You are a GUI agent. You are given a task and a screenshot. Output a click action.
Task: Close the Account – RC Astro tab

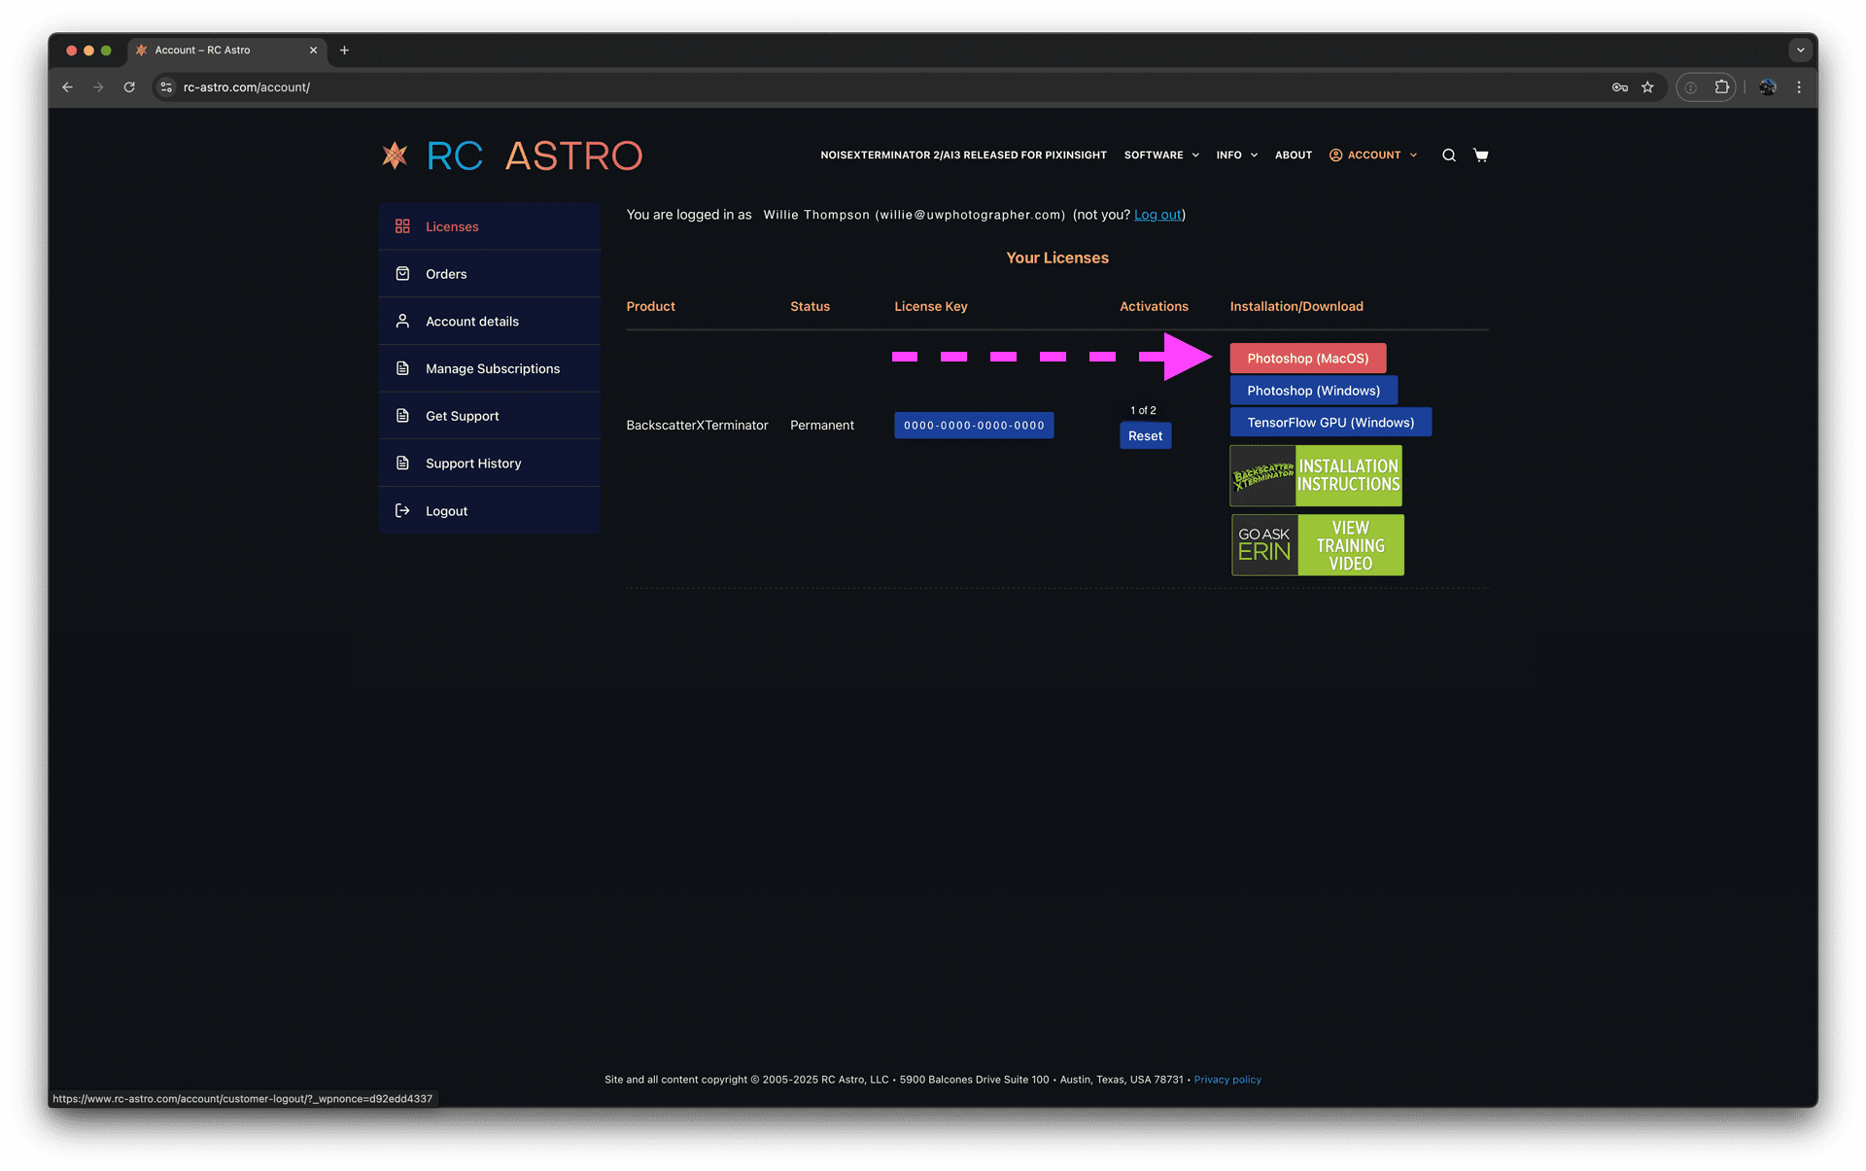(x=313, y=51)
